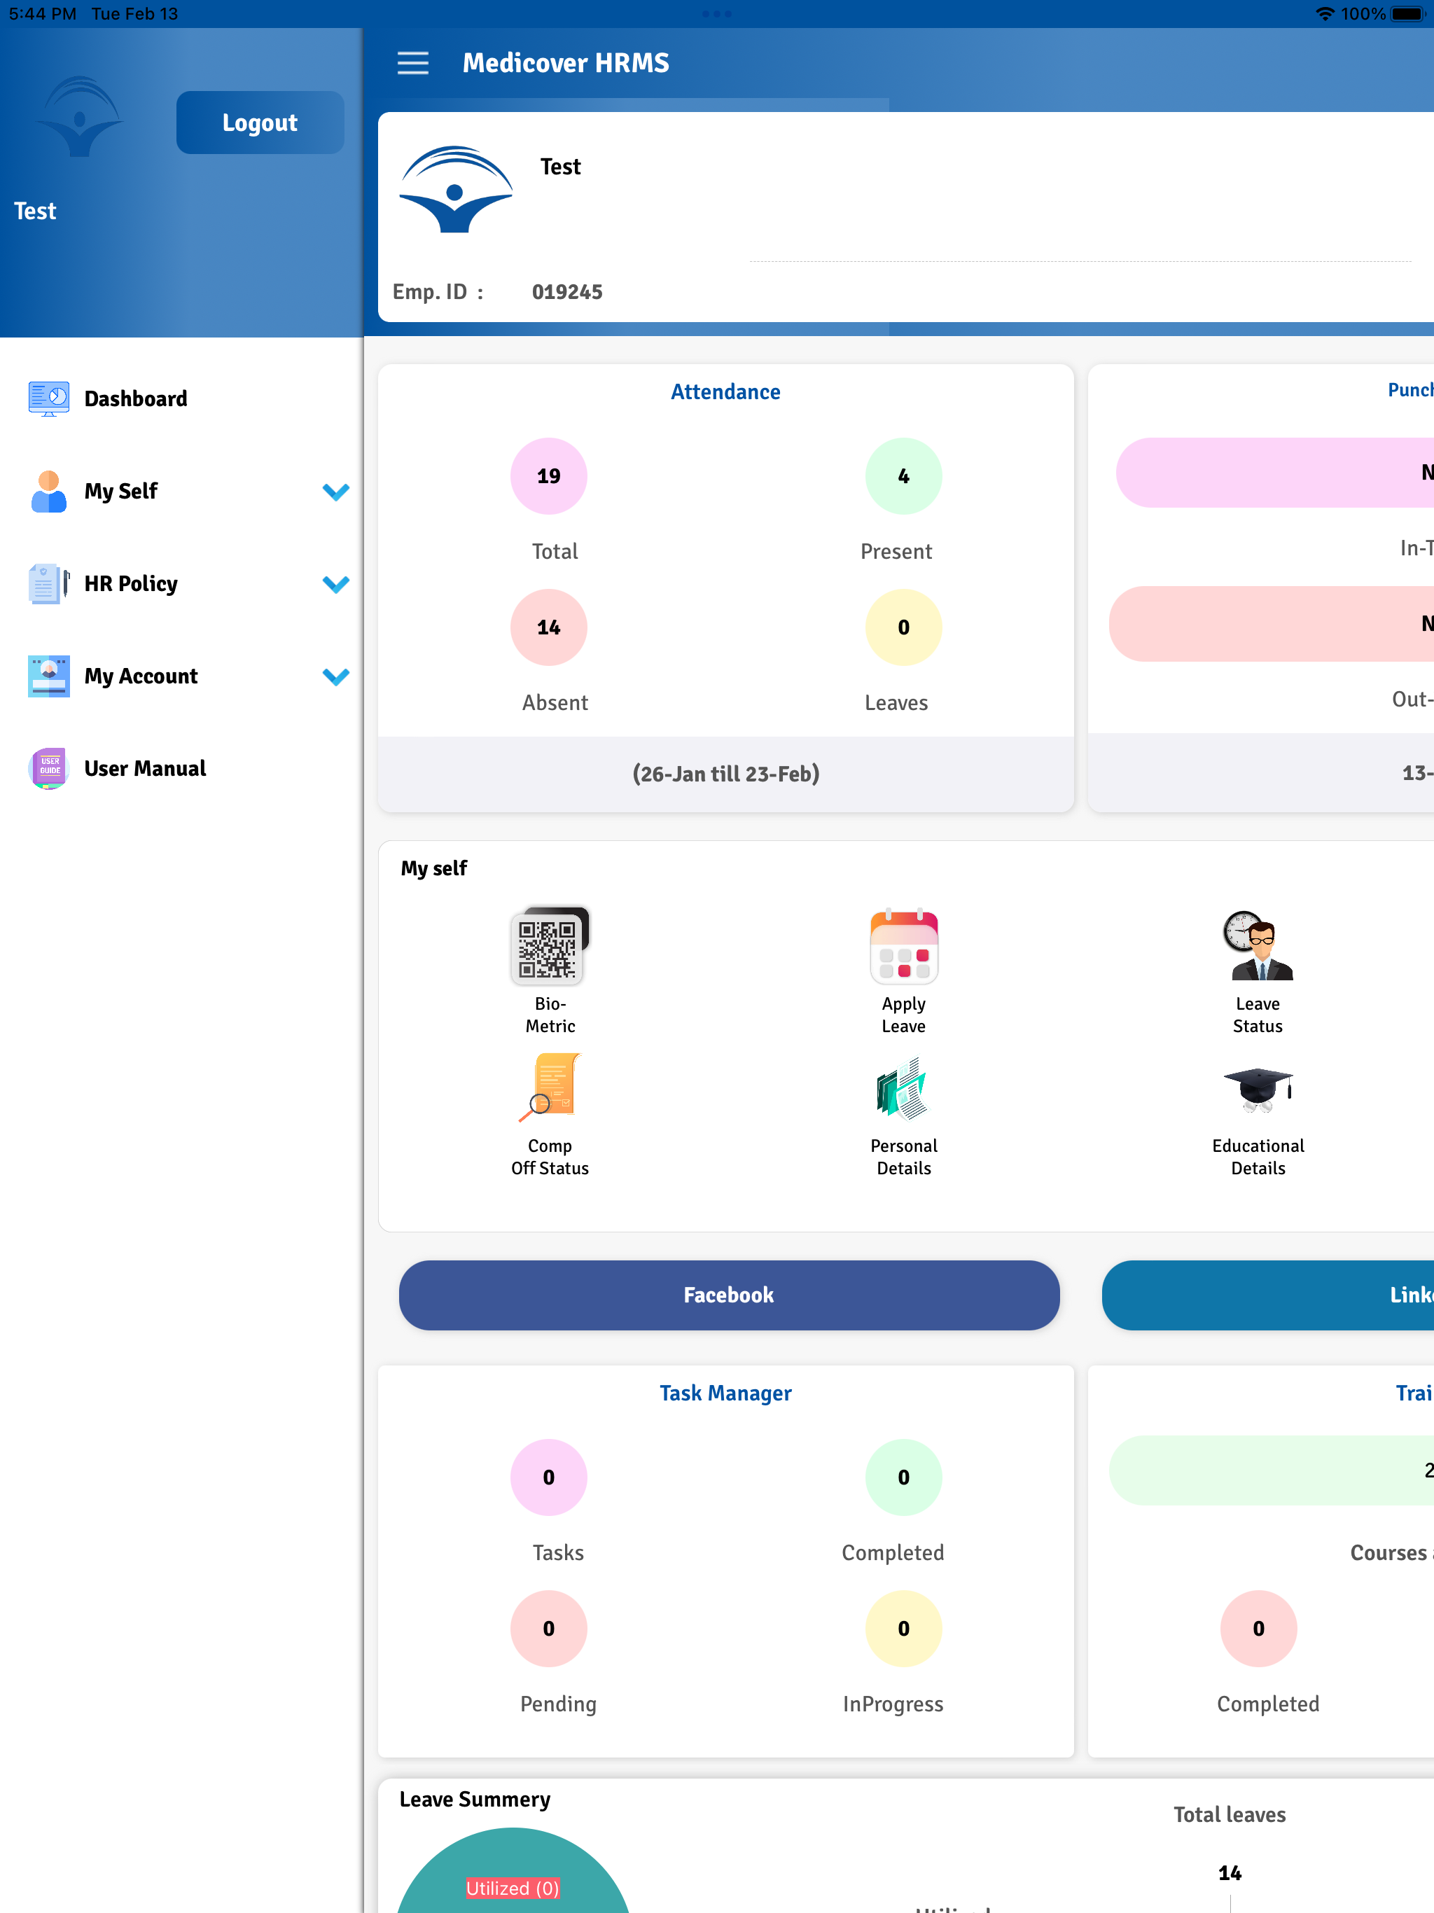Click the My Self person icon
The height and width of the screenshot is (1913, 1434).
tap(48, 492)
